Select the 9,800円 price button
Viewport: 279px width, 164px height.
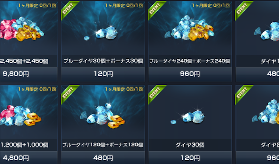tap(29, 74)
